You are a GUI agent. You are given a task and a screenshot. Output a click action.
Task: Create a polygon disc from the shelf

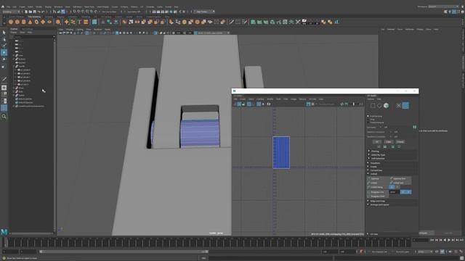[49, 22]
